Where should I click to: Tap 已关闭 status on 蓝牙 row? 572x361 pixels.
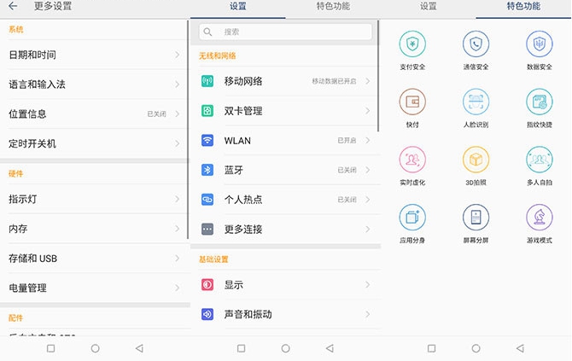tap(347, 170)
